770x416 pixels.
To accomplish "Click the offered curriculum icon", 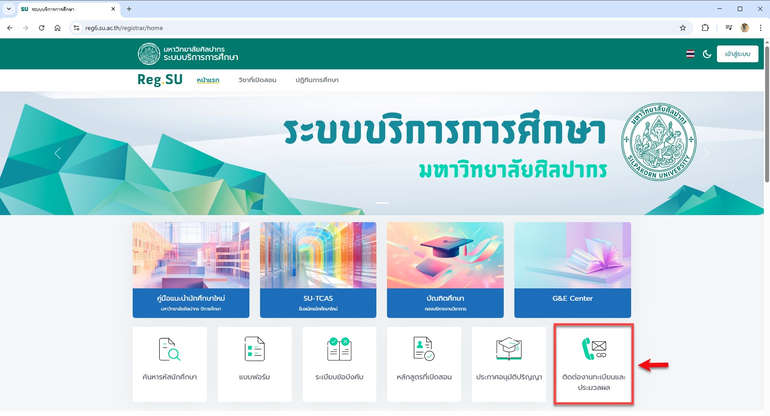I will pyautogui.click(x=424, y=349).
